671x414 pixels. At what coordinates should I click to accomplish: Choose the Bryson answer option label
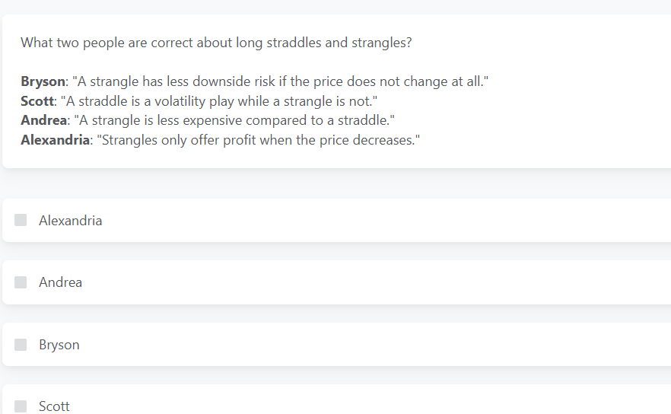coord(59,345)
